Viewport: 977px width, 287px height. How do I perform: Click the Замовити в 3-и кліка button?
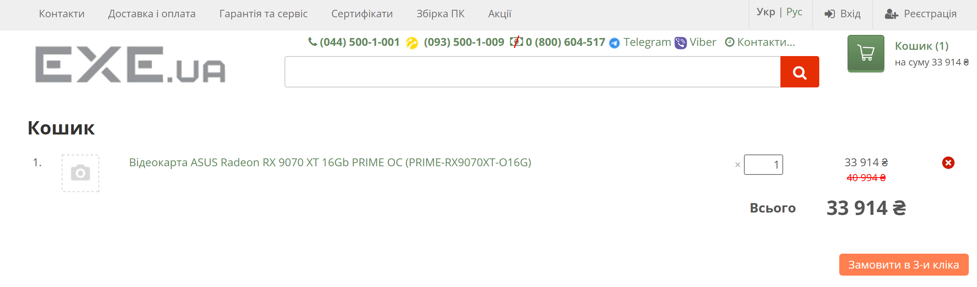(x=904, y=265)
